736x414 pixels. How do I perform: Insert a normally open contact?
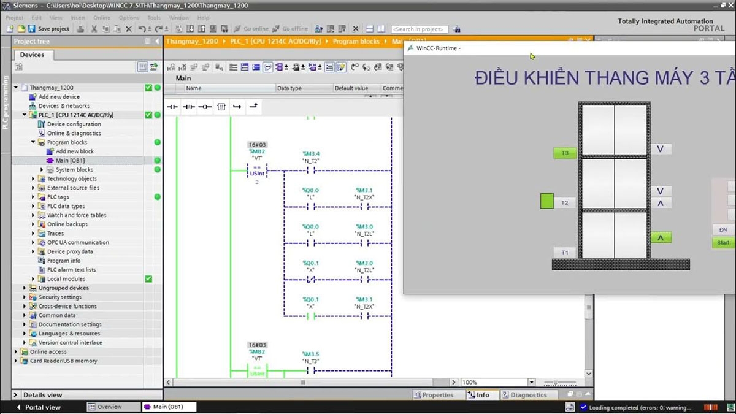(172, 107)
